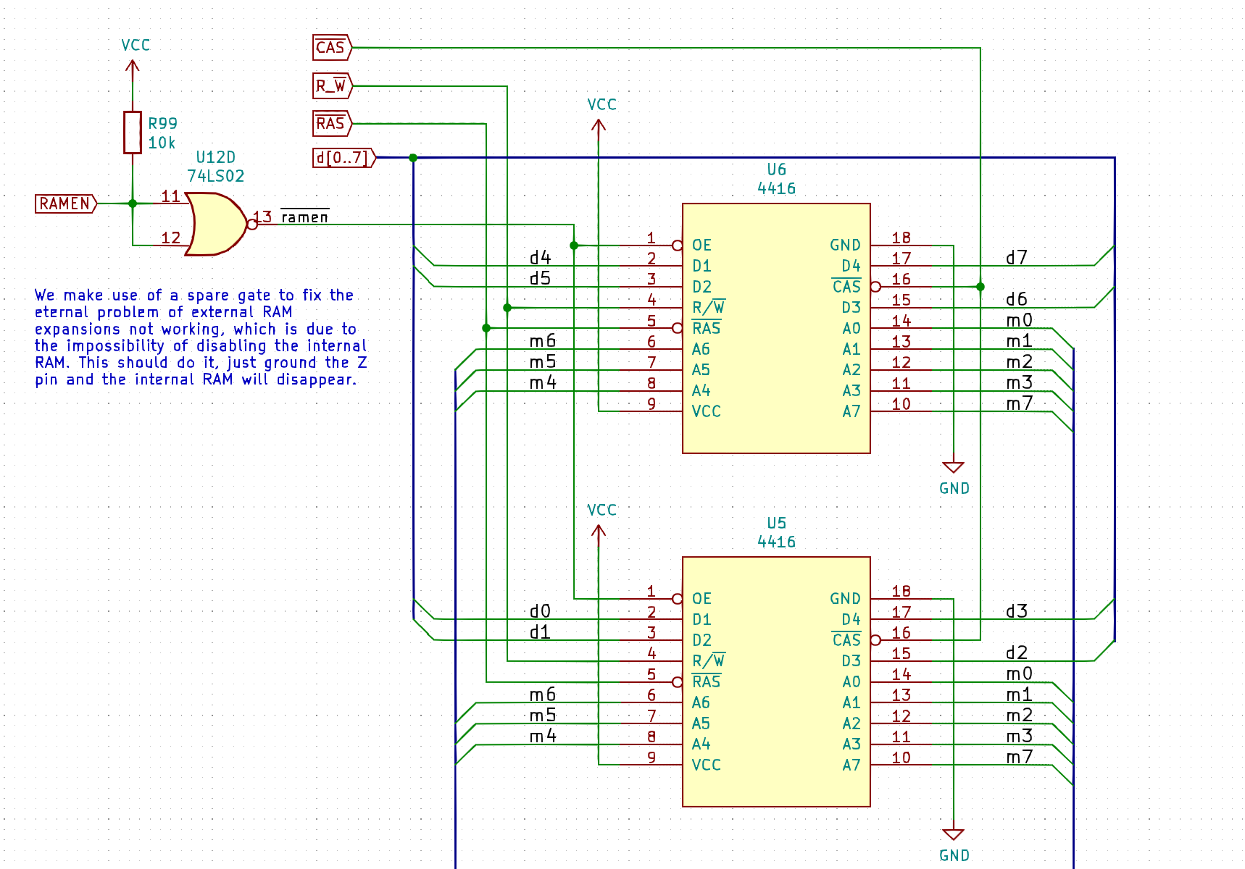
Task: Select the m4 net label beside U5
Action: click(543, 736)
